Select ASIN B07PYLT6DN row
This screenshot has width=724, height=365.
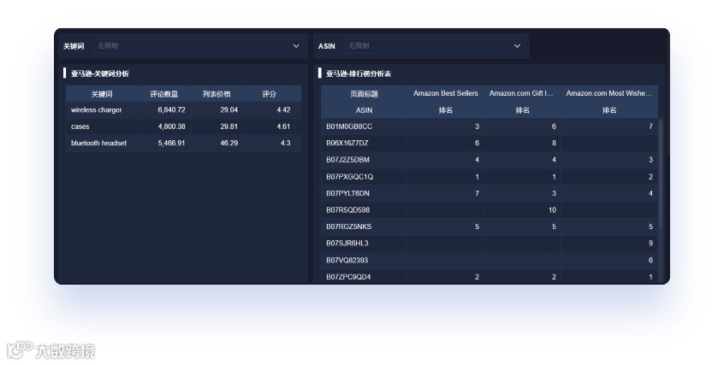(490, 193)
